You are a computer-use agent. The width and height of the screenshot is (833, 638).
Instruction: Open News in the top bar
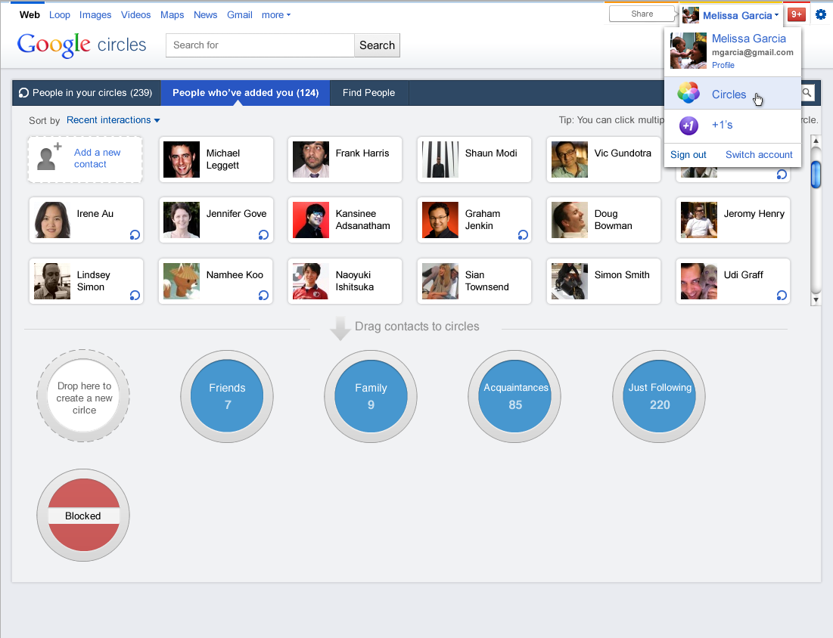[x=206, y=15]
